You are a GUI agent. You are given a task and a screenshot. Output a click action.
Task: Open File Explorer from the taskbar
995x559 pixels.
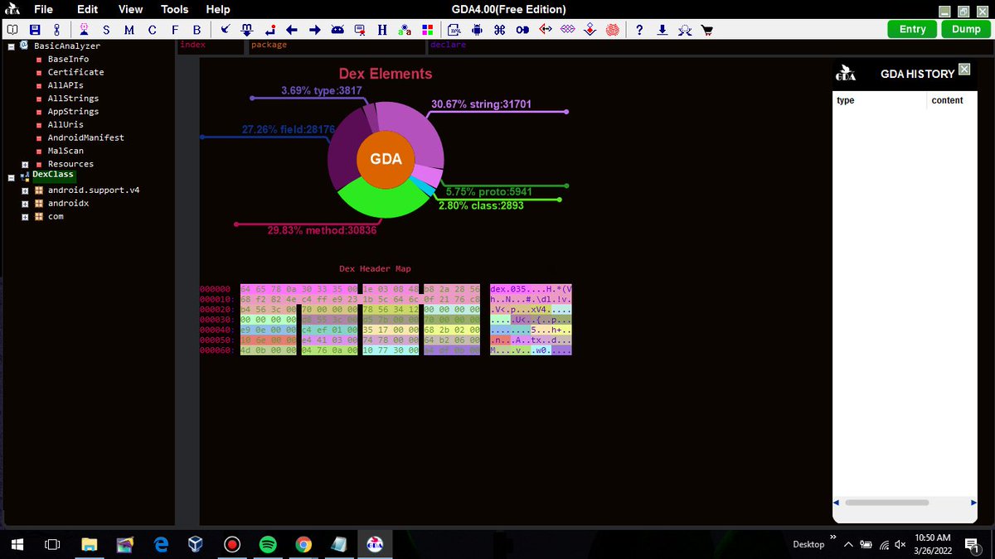89,544
